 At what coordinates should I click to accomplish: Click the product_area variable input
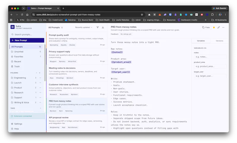pos(210,66)
